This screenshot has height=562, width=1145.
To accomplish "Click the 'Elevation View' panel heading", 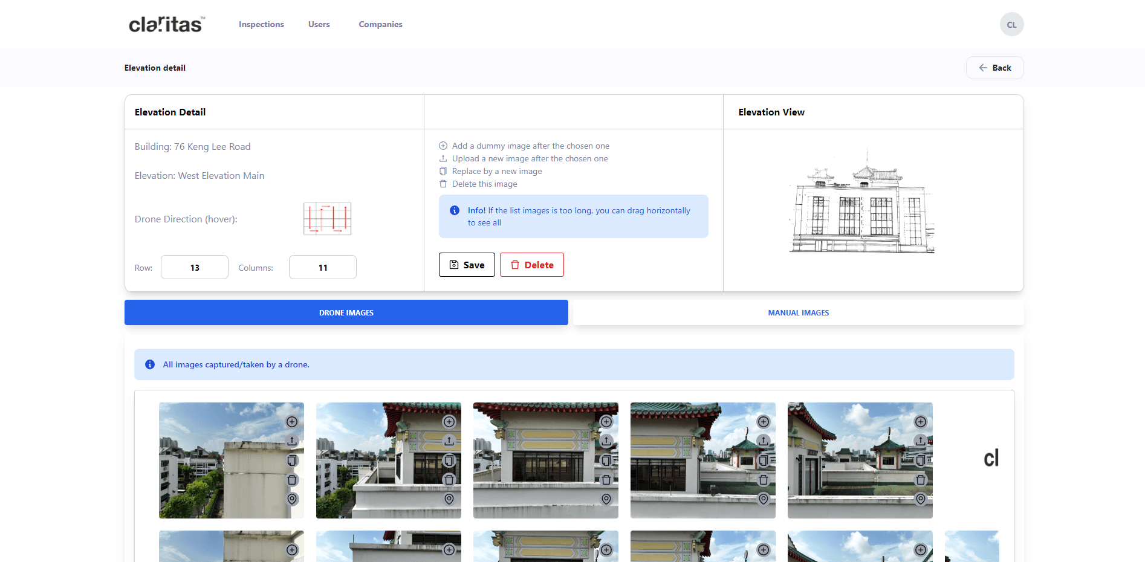I will pyautogui.click(x=771, y=112).
